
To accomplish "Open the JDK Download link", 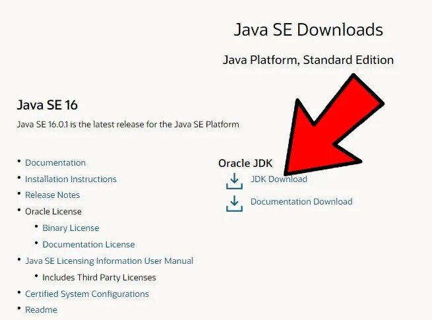I will (279, 179).
